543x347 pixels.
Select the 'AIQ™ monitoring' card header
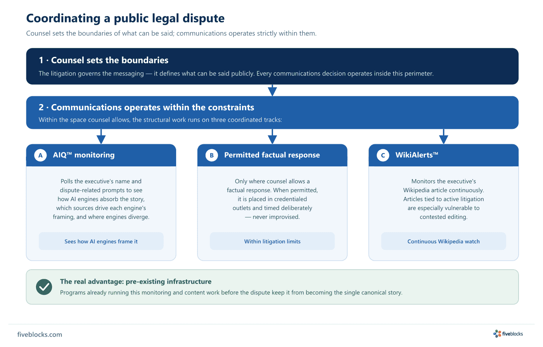tap(101, 155)
